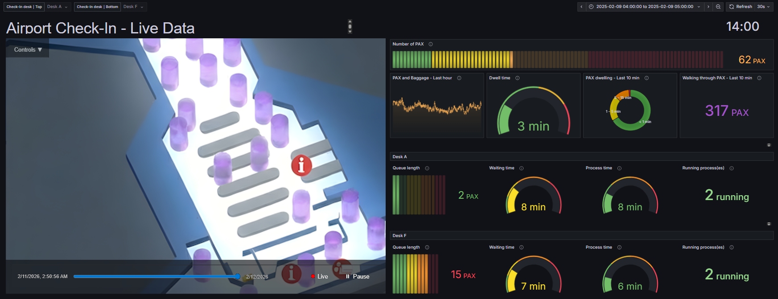Click the Desk F Waiting time gauge

click(x=534, y=274)
